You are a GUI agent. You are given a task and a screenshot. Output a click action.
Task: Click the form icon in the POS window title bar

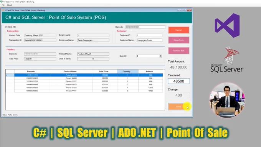[3, 10]
